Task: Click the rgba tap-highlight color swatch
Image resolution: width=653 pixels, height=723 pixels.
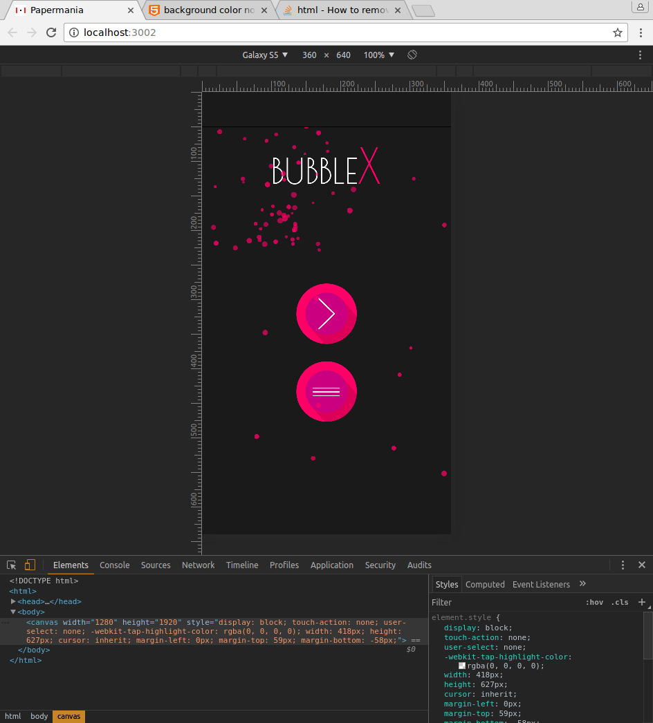Action: coord(462,666)
